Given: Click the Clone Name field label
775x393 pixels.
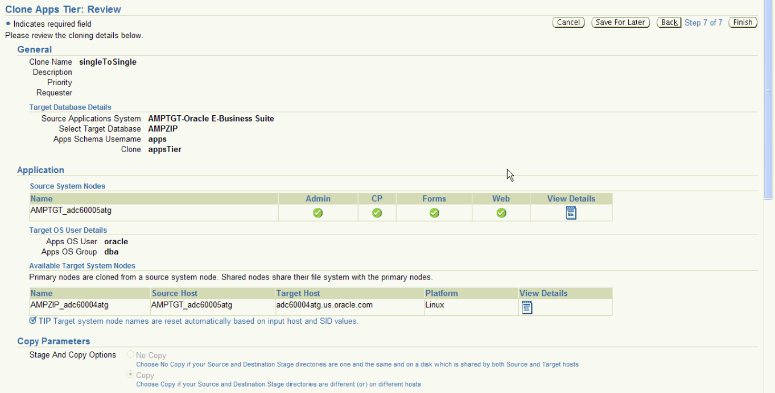Looking at the screenshot, I should click(51, 62).
